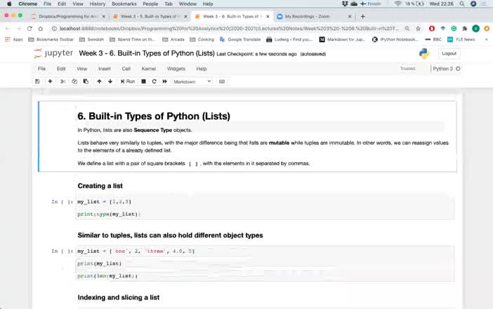Cut the selected cell with the scissors icon
Image resolution: width=493 pixels, height=309 pixels.
pyautogui.click(x=63, y=81)
